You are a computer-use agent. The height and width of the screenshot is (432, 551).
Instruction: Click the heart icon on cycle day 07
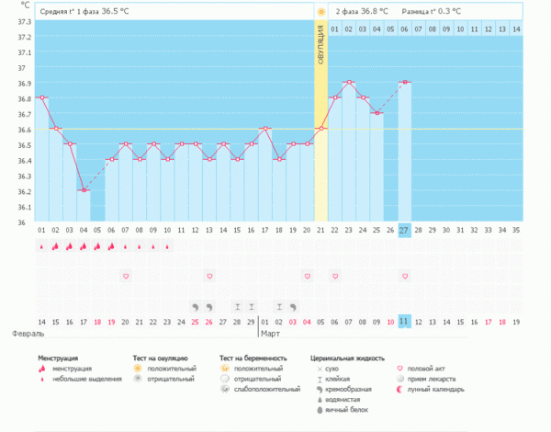point(126,276)
